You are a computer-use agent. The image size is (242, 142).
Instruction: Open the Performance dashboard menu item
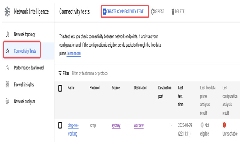pyautogui.click(x=29, y=68)
